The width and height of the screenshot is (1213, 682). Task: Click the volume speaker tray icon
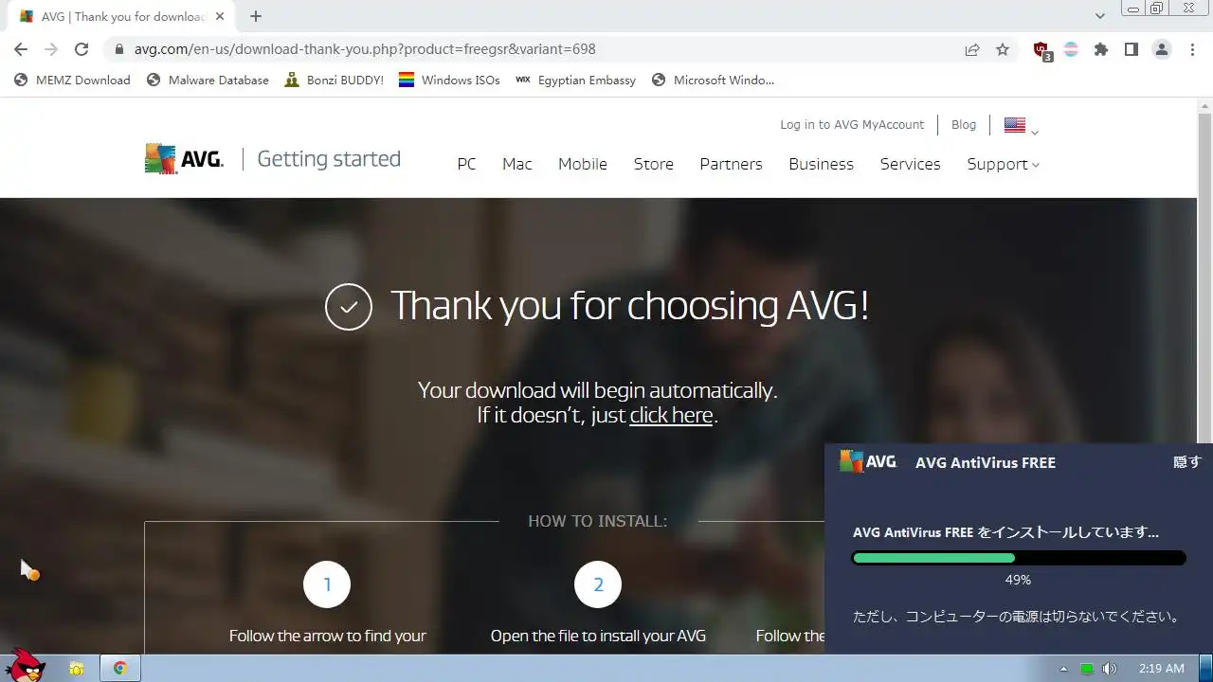pyautogui.click(x=1110, y=669)
